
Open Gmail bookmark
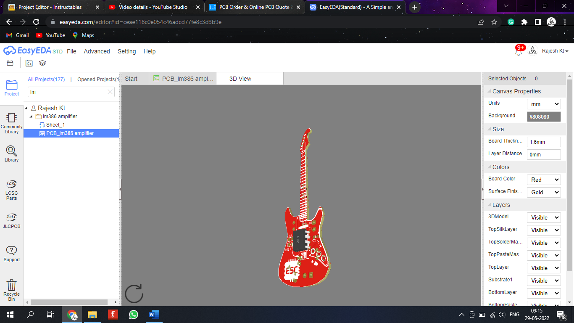[18, 35]
